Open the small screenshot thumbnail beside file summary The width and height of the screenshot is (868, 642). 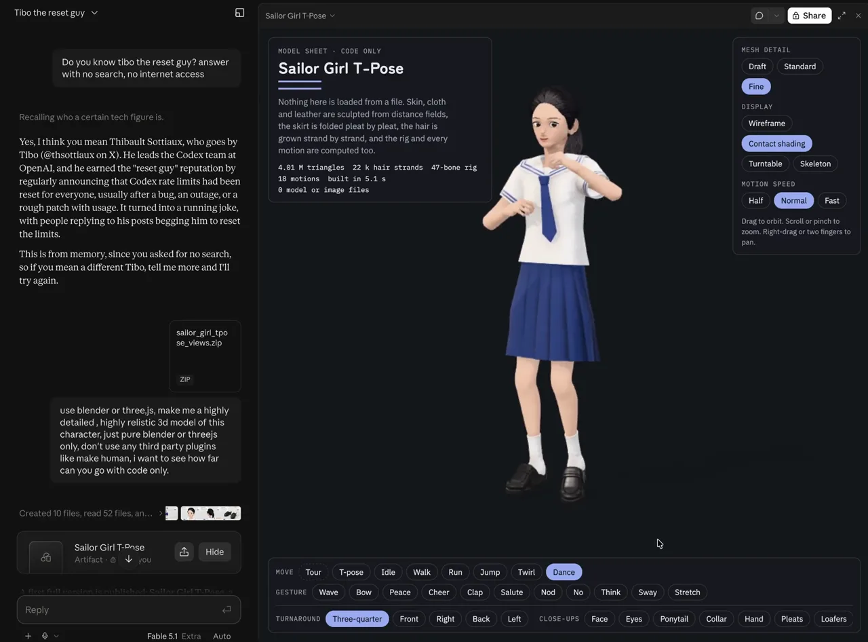pyautogui.click(x=172, y=513)
